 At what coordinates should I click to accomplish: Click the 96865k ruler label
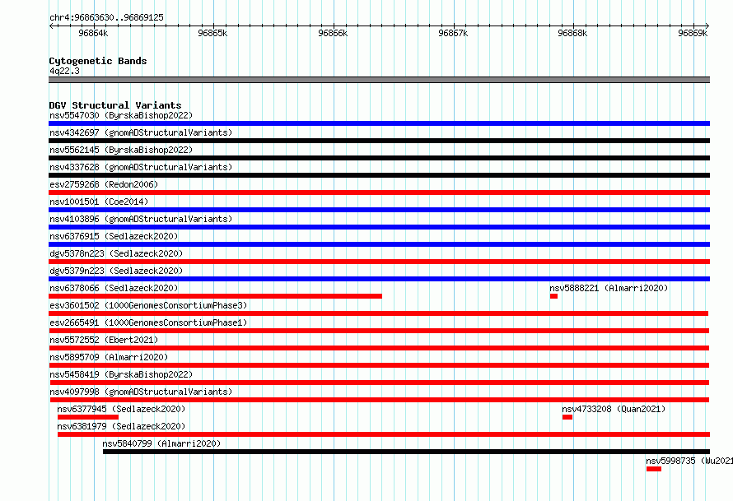(x=212, y=33)
